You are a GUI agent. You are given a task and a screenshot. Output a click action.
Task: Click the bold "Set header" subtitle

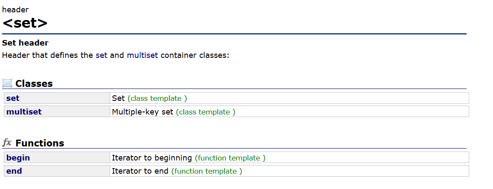pyautogui.click(x=25, y=43)
